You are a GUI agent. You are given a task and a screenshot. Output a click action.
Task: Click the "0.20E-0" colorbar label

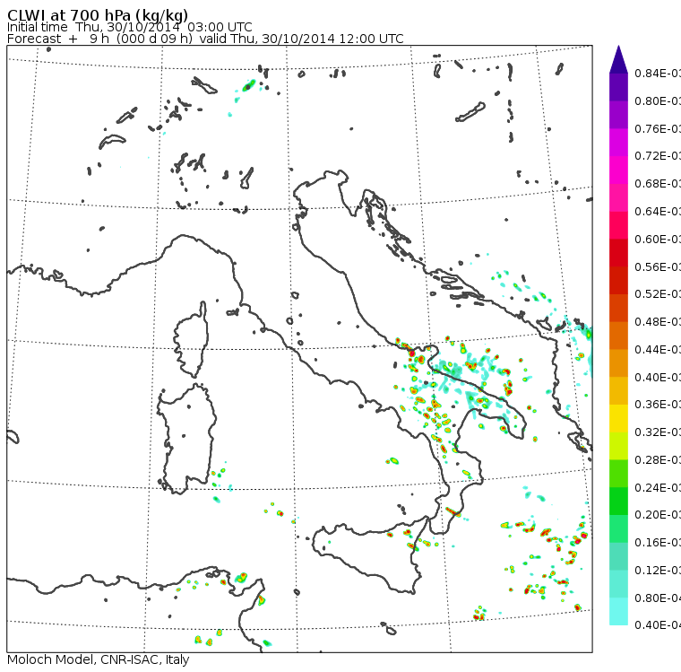pos(658,515)
